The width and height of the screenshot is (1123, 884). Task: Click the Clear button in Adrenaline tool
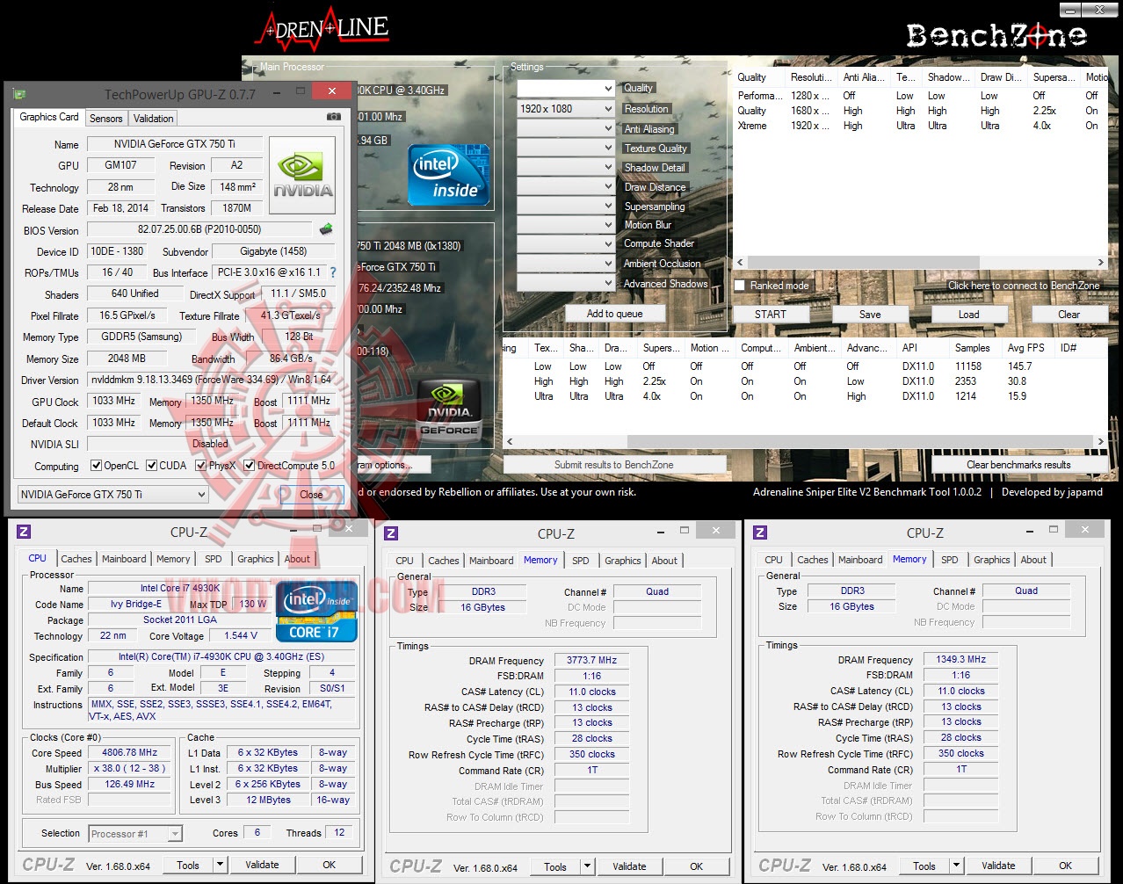tap(1069, 315)
